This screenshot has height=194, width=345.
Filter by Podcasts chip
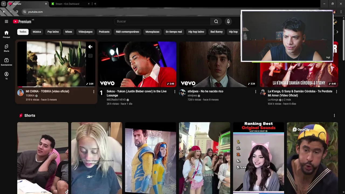[104, 32]
